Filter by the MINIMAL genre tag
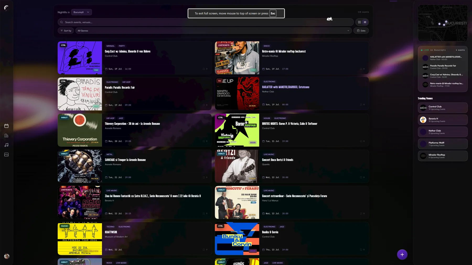This screenshot has width=472, height=265. [x=110, y=46]
